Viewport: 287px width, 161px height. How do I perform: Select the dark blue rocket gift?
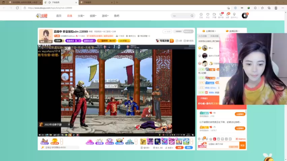coord(157,141)
